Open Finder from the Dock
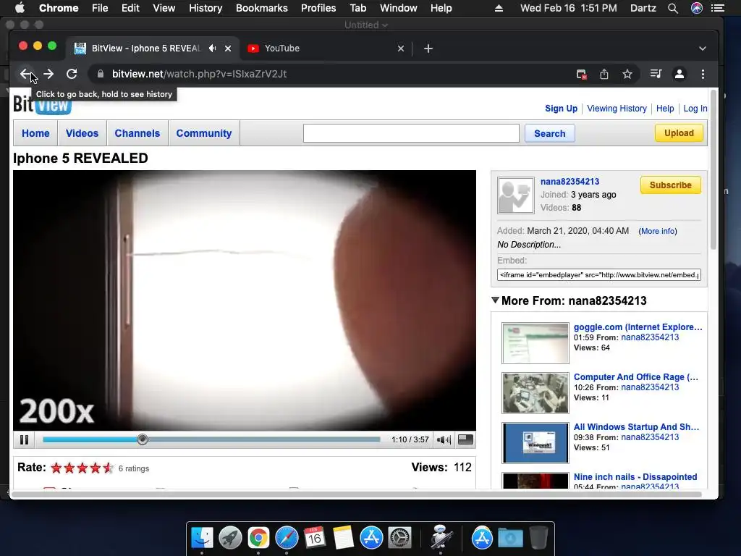741x556 pixels. point(203,538)
